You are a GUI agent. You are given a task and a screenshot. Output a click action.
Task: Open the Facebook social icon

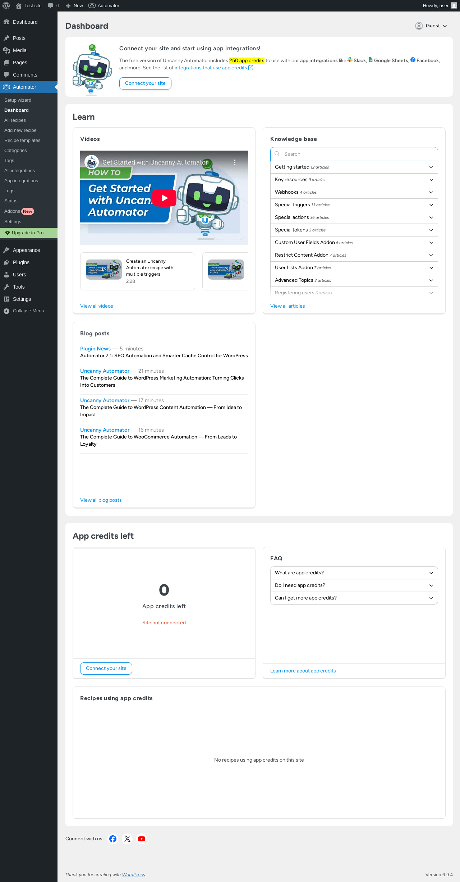click(113, 839)
